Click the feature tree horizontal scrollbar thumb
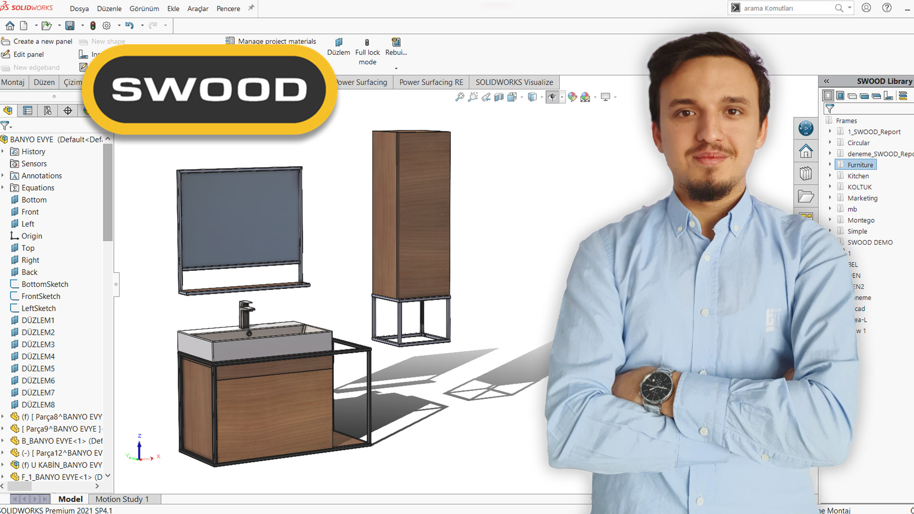Screen dimensions: 914x514 pos(20,486)
